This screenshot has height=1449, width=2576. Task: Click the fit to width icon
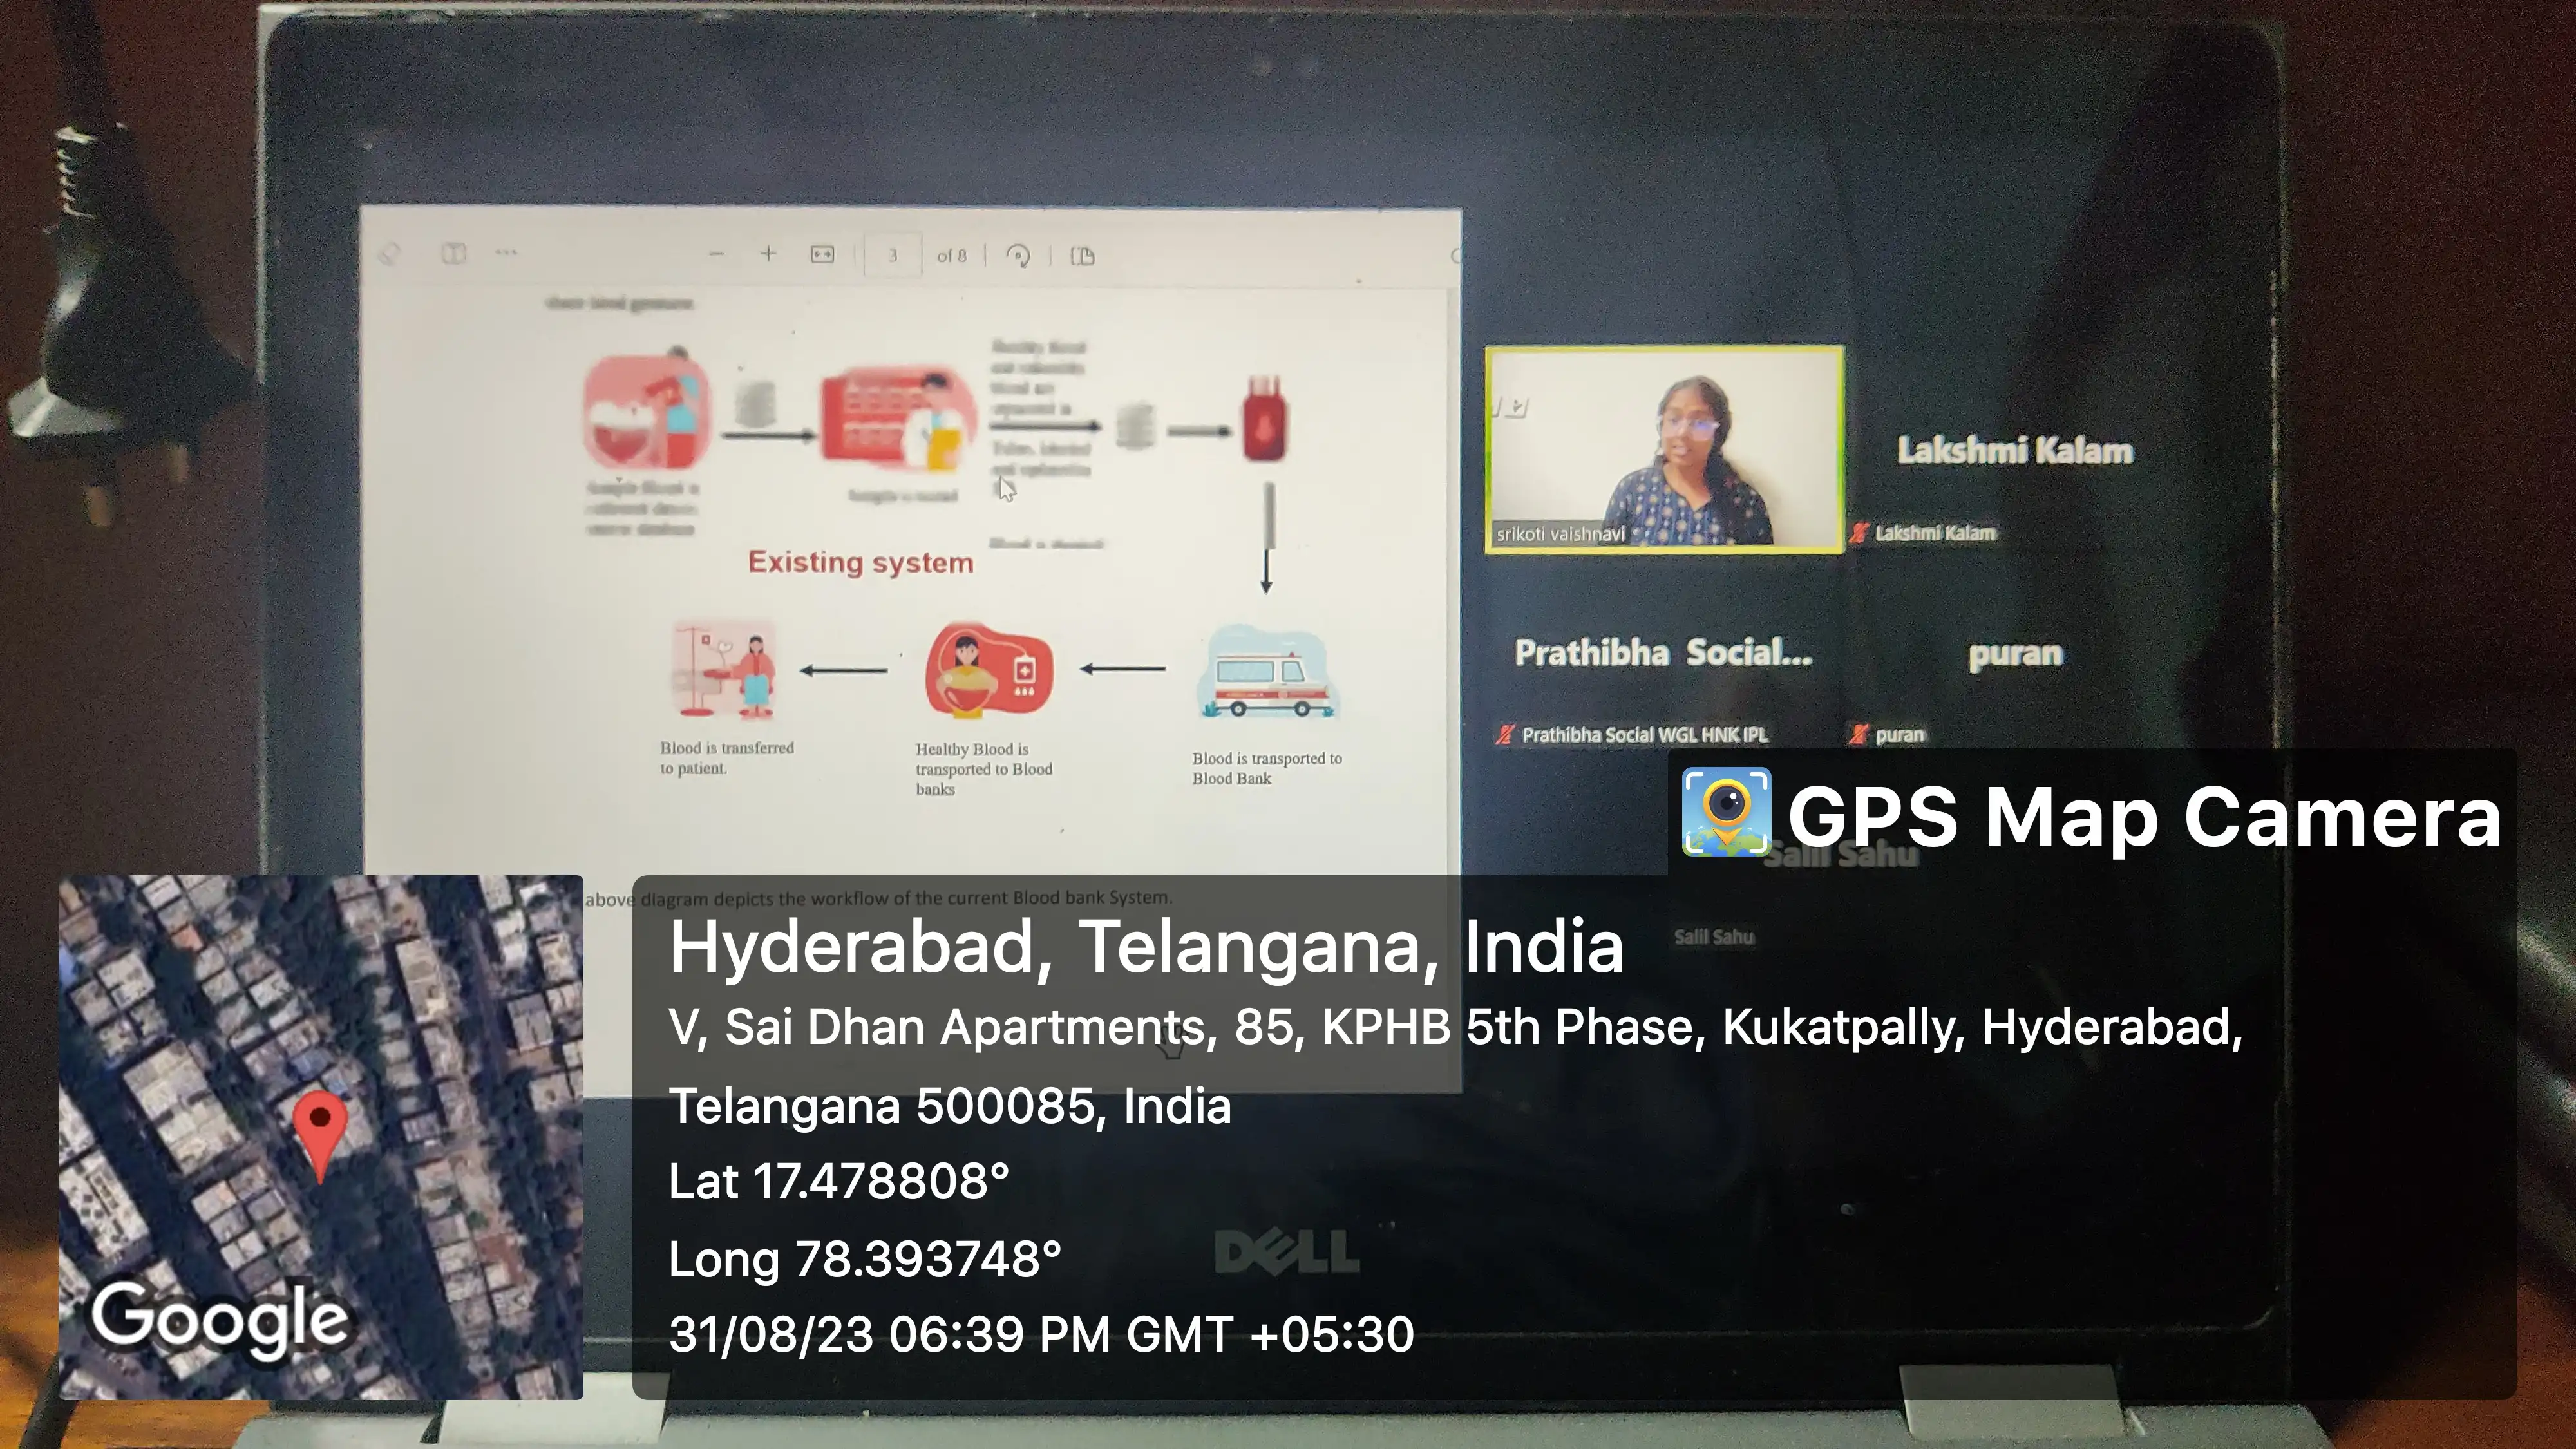tap(822, 255)
